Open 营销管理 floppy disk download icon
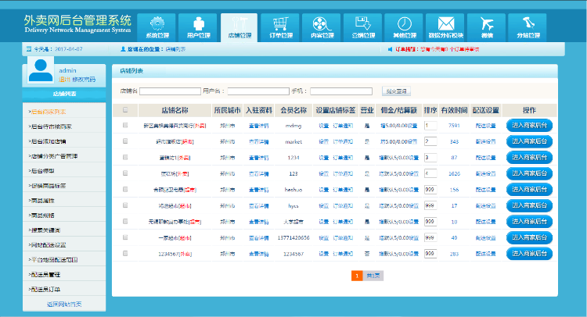Viewport: 587px width, 317px height. coord(362,23)
